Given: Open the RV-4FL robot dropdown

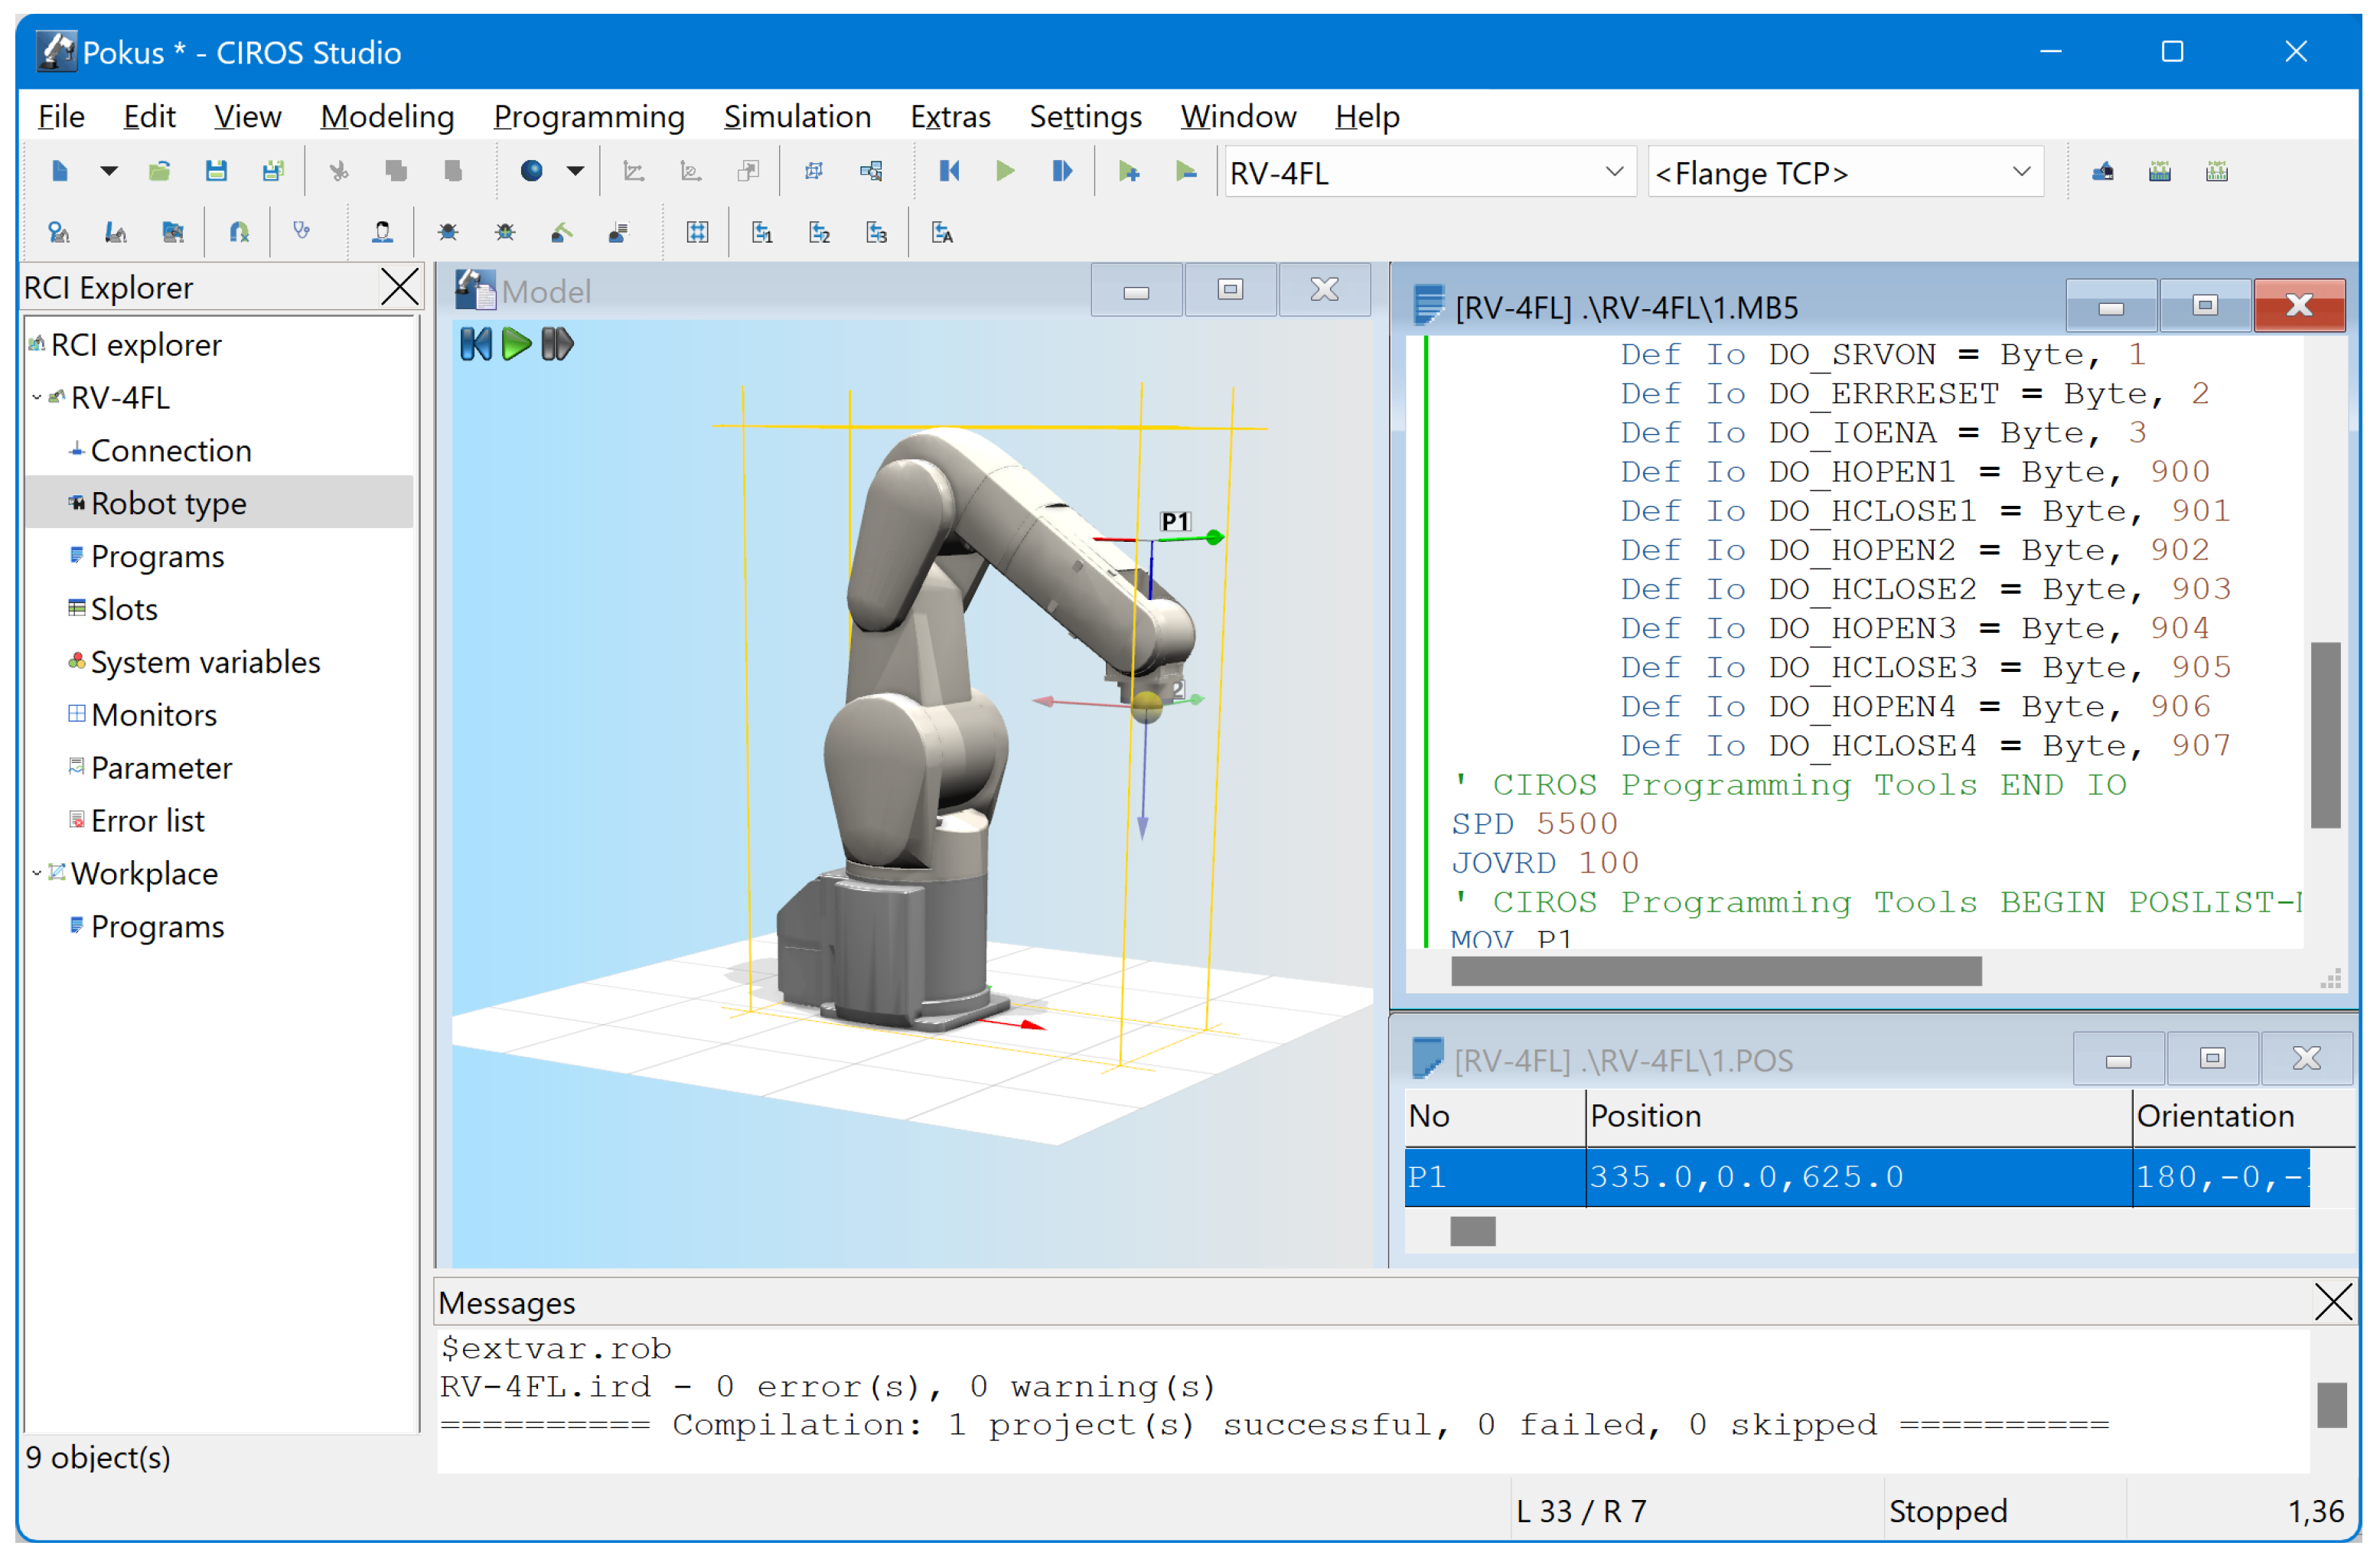Looking at the screenshot, I should point(1613,172).
